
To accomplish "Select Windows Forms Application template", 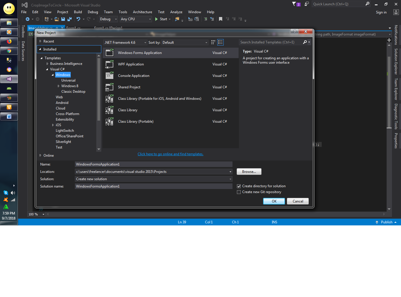I will 171,53.
